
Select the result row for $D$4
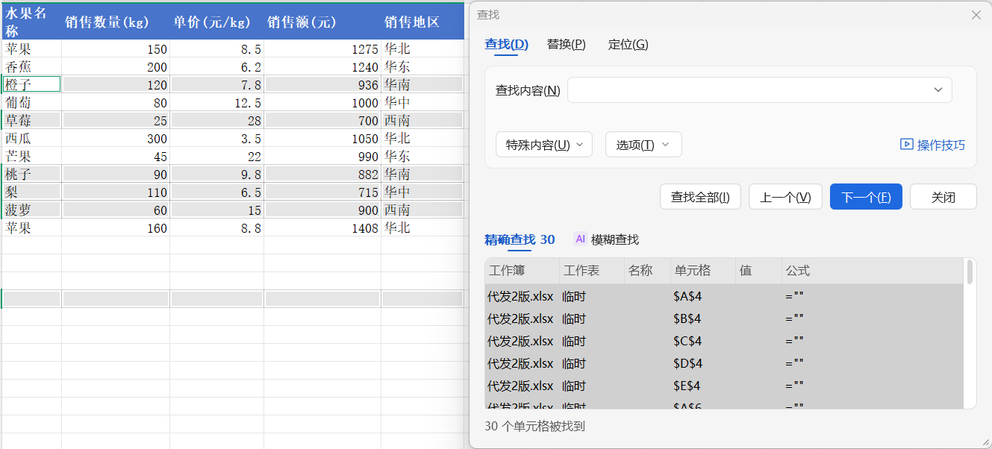coord(724,363)
